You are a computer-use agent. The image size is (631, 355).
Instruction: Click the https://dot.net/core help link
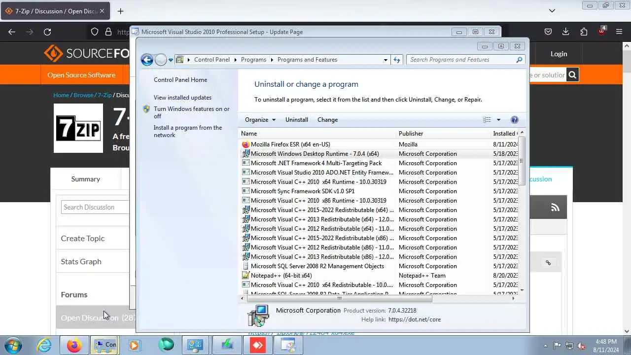(415, 319)
